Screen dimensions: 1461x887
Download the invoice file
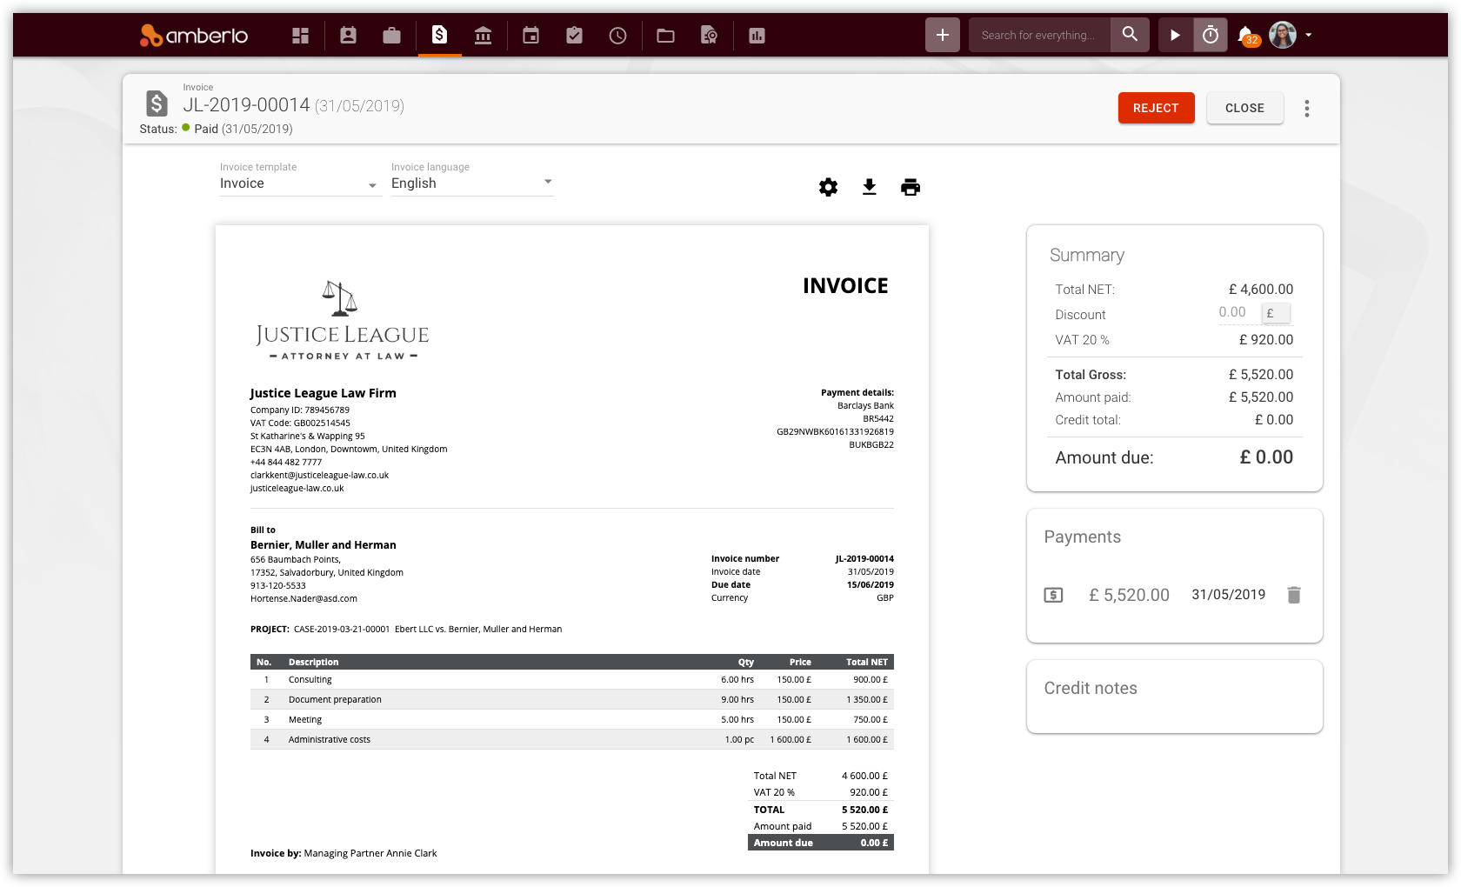tap(869, 187)
